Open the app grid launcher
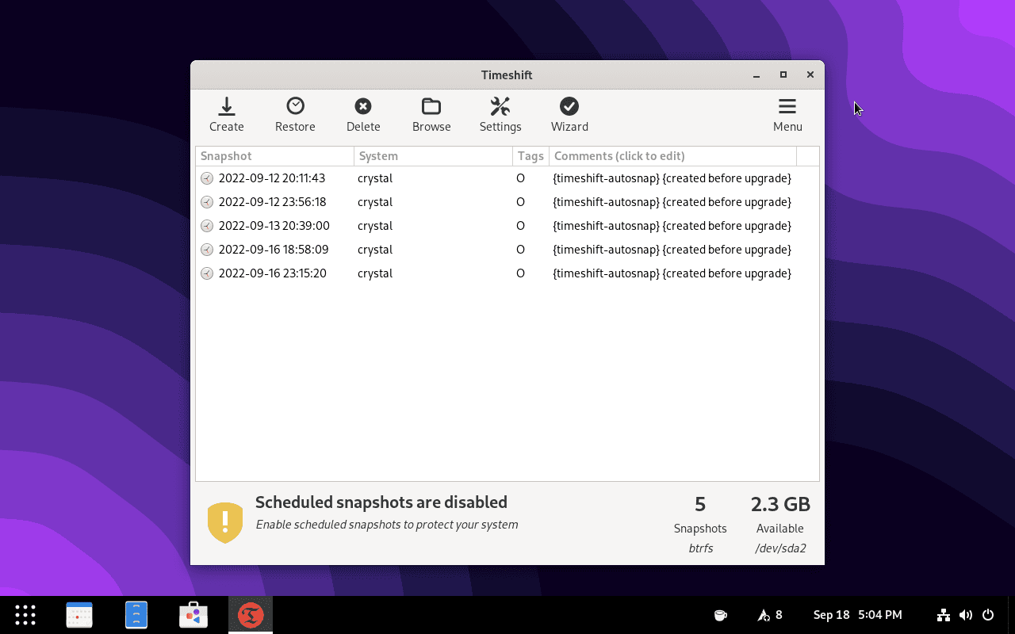Viewport: 1015px width, 634px height. coord(25,615)
